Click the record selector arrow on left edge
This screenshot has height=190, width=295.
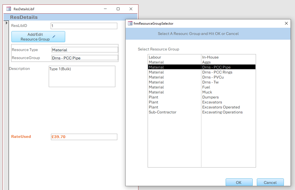(6, 23)
